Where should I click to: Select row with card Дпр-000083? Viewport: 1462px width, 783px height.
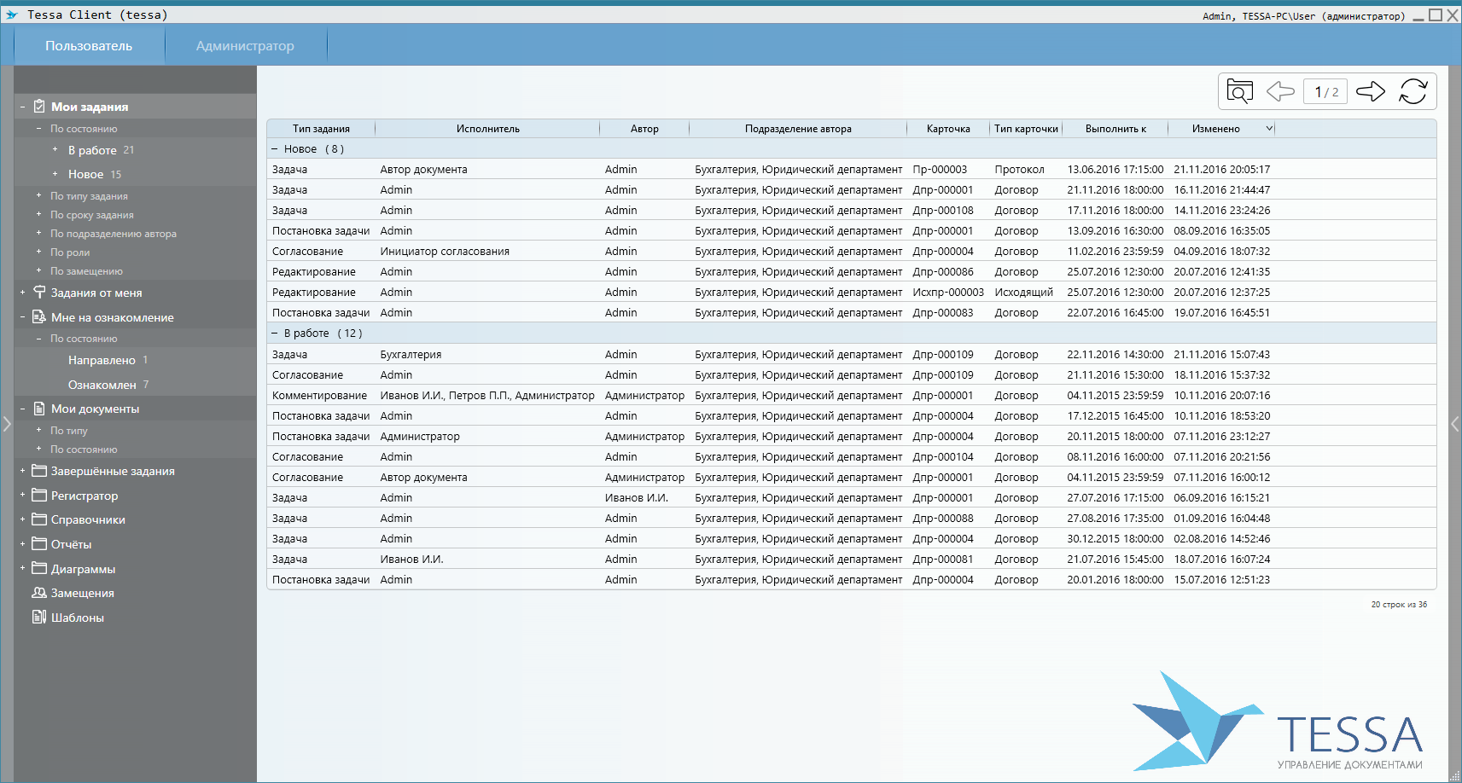(x=851, y=312)
